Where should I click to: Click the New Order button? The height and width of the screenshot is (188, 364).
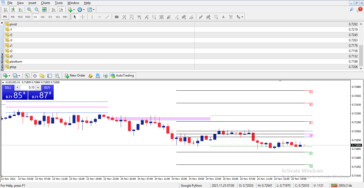(75, 75)
